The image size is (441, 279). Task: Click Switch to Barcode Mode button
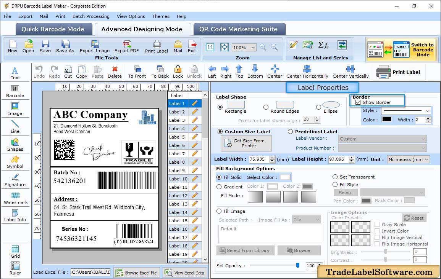[402, 50]
